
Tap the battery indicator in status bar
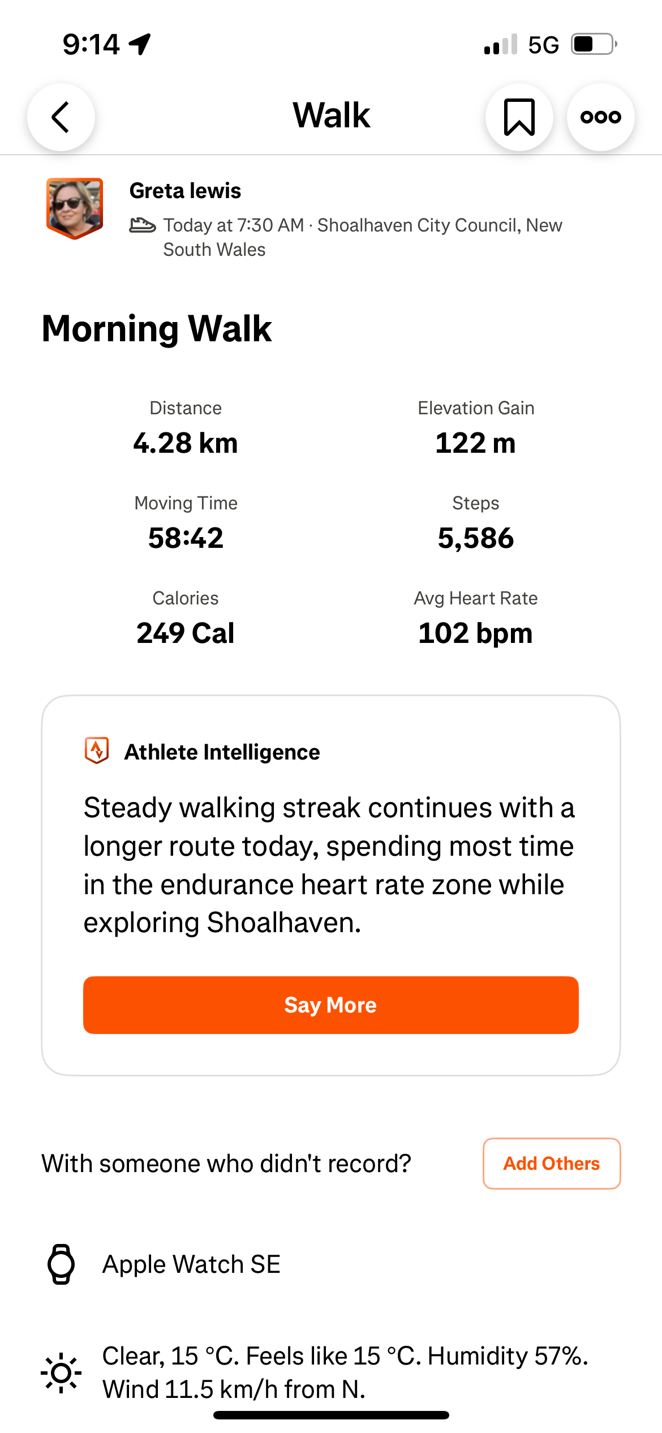594,44
